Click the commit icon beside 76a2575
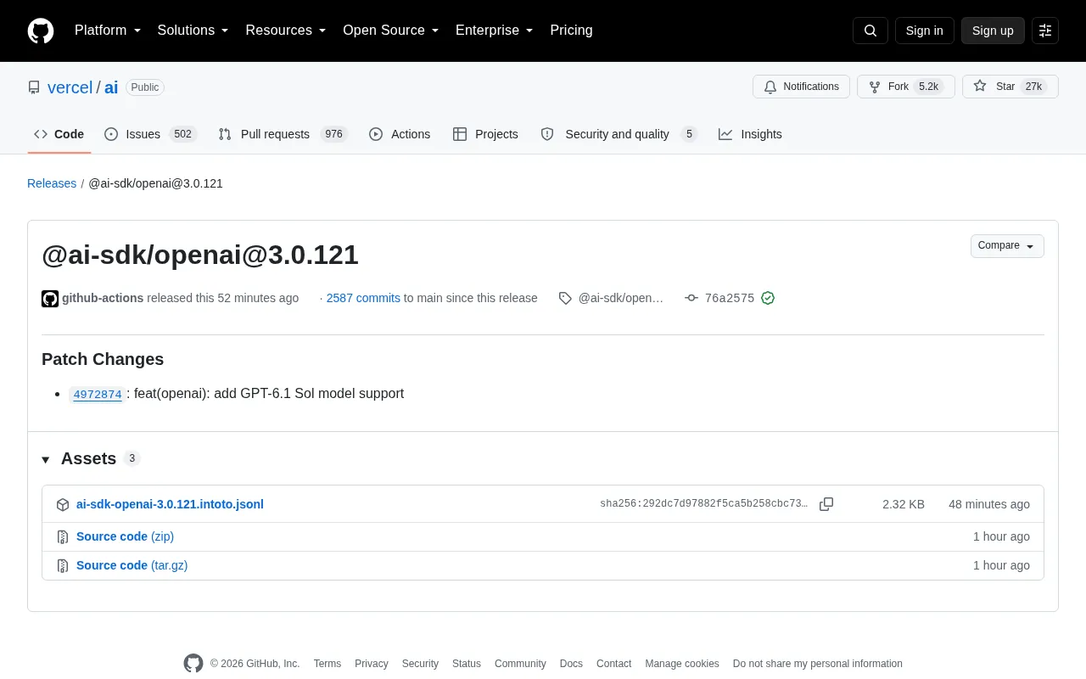This screenshot has height=679, width=1086. 691,298
